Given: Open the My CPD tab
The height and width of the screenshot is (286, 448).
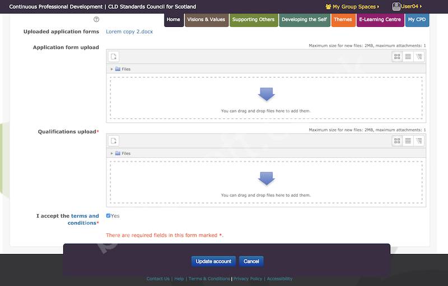Looking at the screenshot, I should [x=417, y=20].
